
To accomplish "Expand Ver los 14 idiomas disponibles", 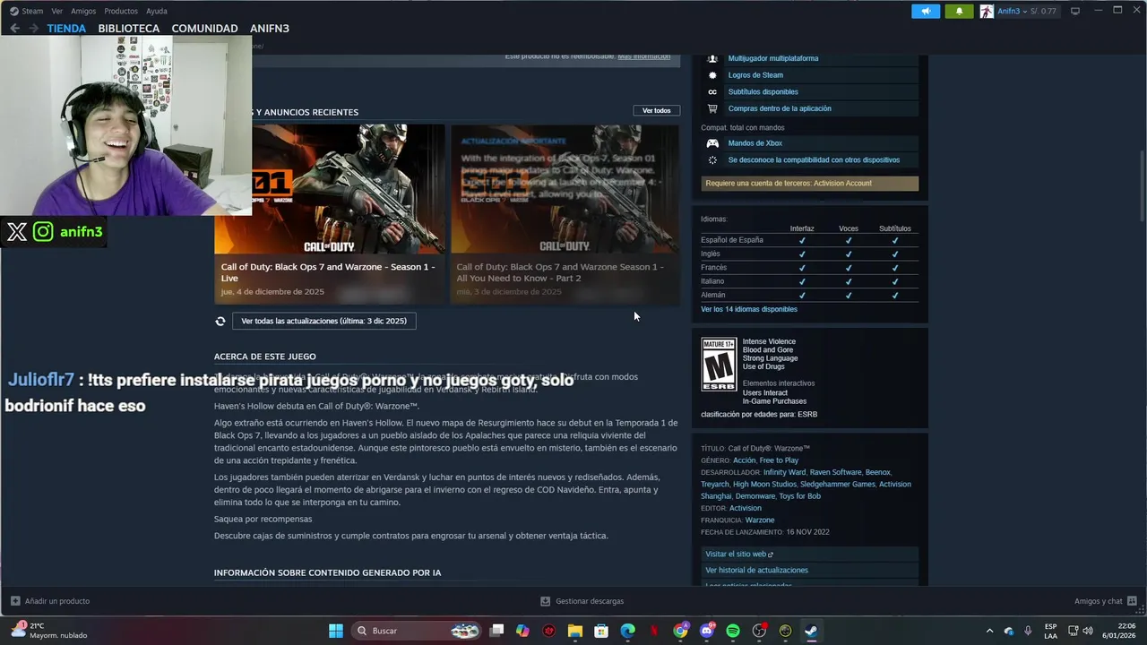I will tap(749, 309).
